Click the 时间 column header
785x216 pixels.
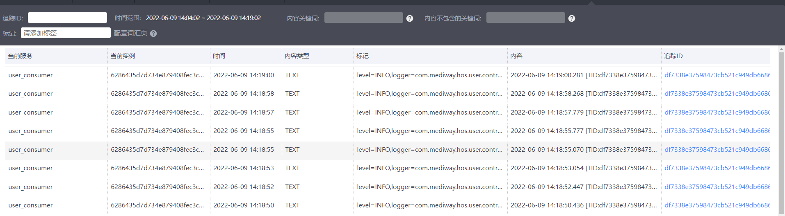point(219,56)
